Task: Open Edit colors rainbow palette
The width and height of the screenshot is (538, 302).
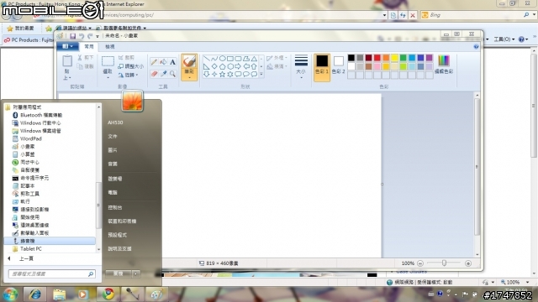Action: tap(444, 60)
